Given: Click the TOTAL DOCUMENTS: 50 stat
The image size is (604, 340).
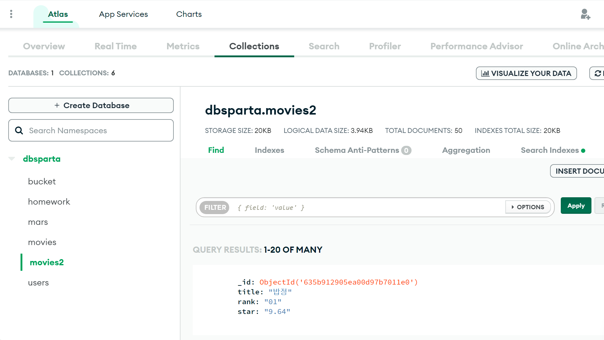Looking at the screenshot, I should [x=424, y=130].
